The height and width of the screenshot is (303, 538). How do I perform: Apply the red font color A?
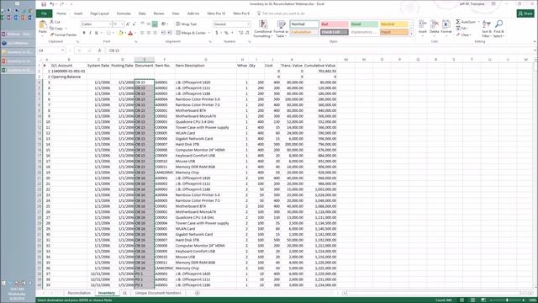(x=130, y=33)
